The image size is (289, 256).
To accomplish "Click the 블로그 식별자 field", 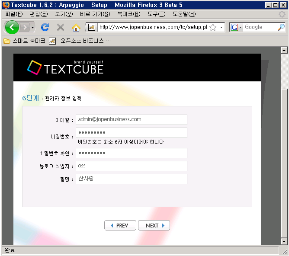I will 132,166.
